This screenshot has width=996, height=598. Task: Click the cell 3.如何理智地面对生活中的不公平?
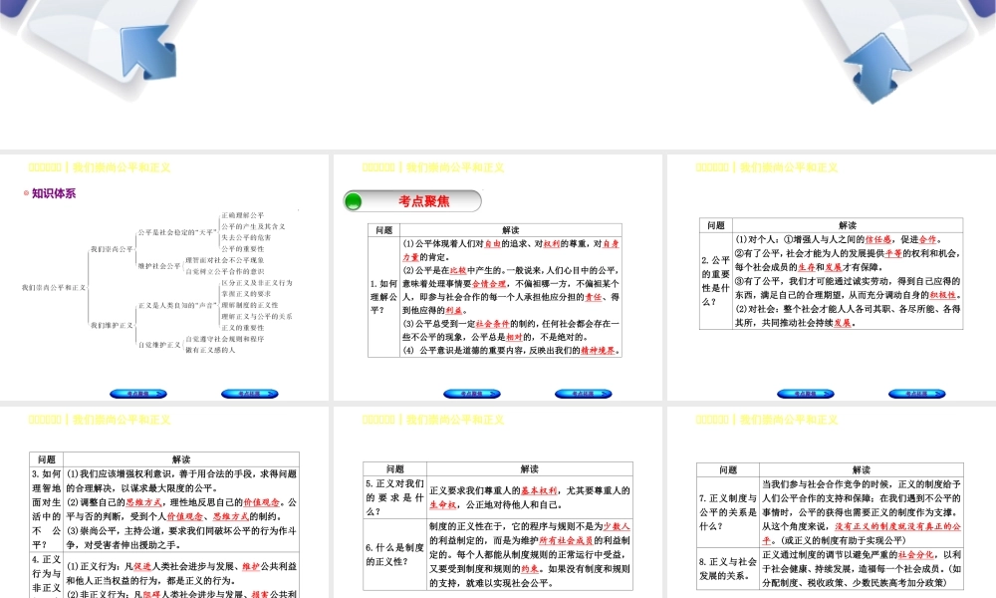(47, 509)
